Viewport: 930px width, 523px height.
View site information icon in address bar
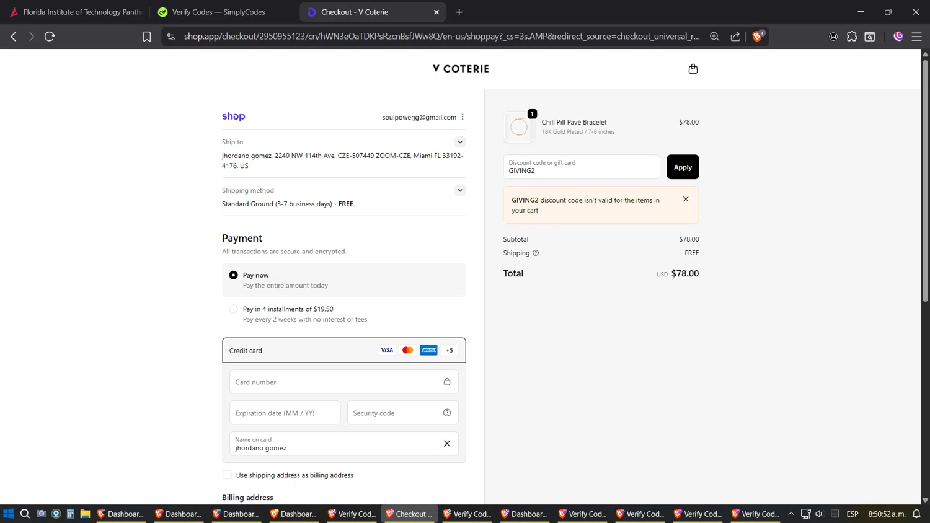point(171,37)
